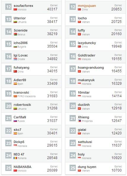The height and width of the screenshot is (176, 127).
Task: Open the hoangvanduong profile link
Action: (91, 67)
